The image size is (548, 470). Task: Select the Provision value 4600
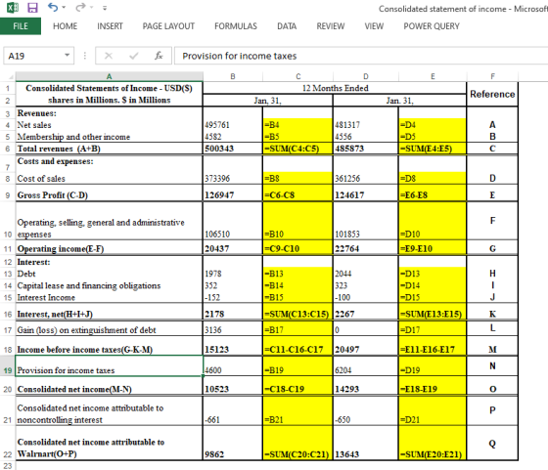(233, 366)
